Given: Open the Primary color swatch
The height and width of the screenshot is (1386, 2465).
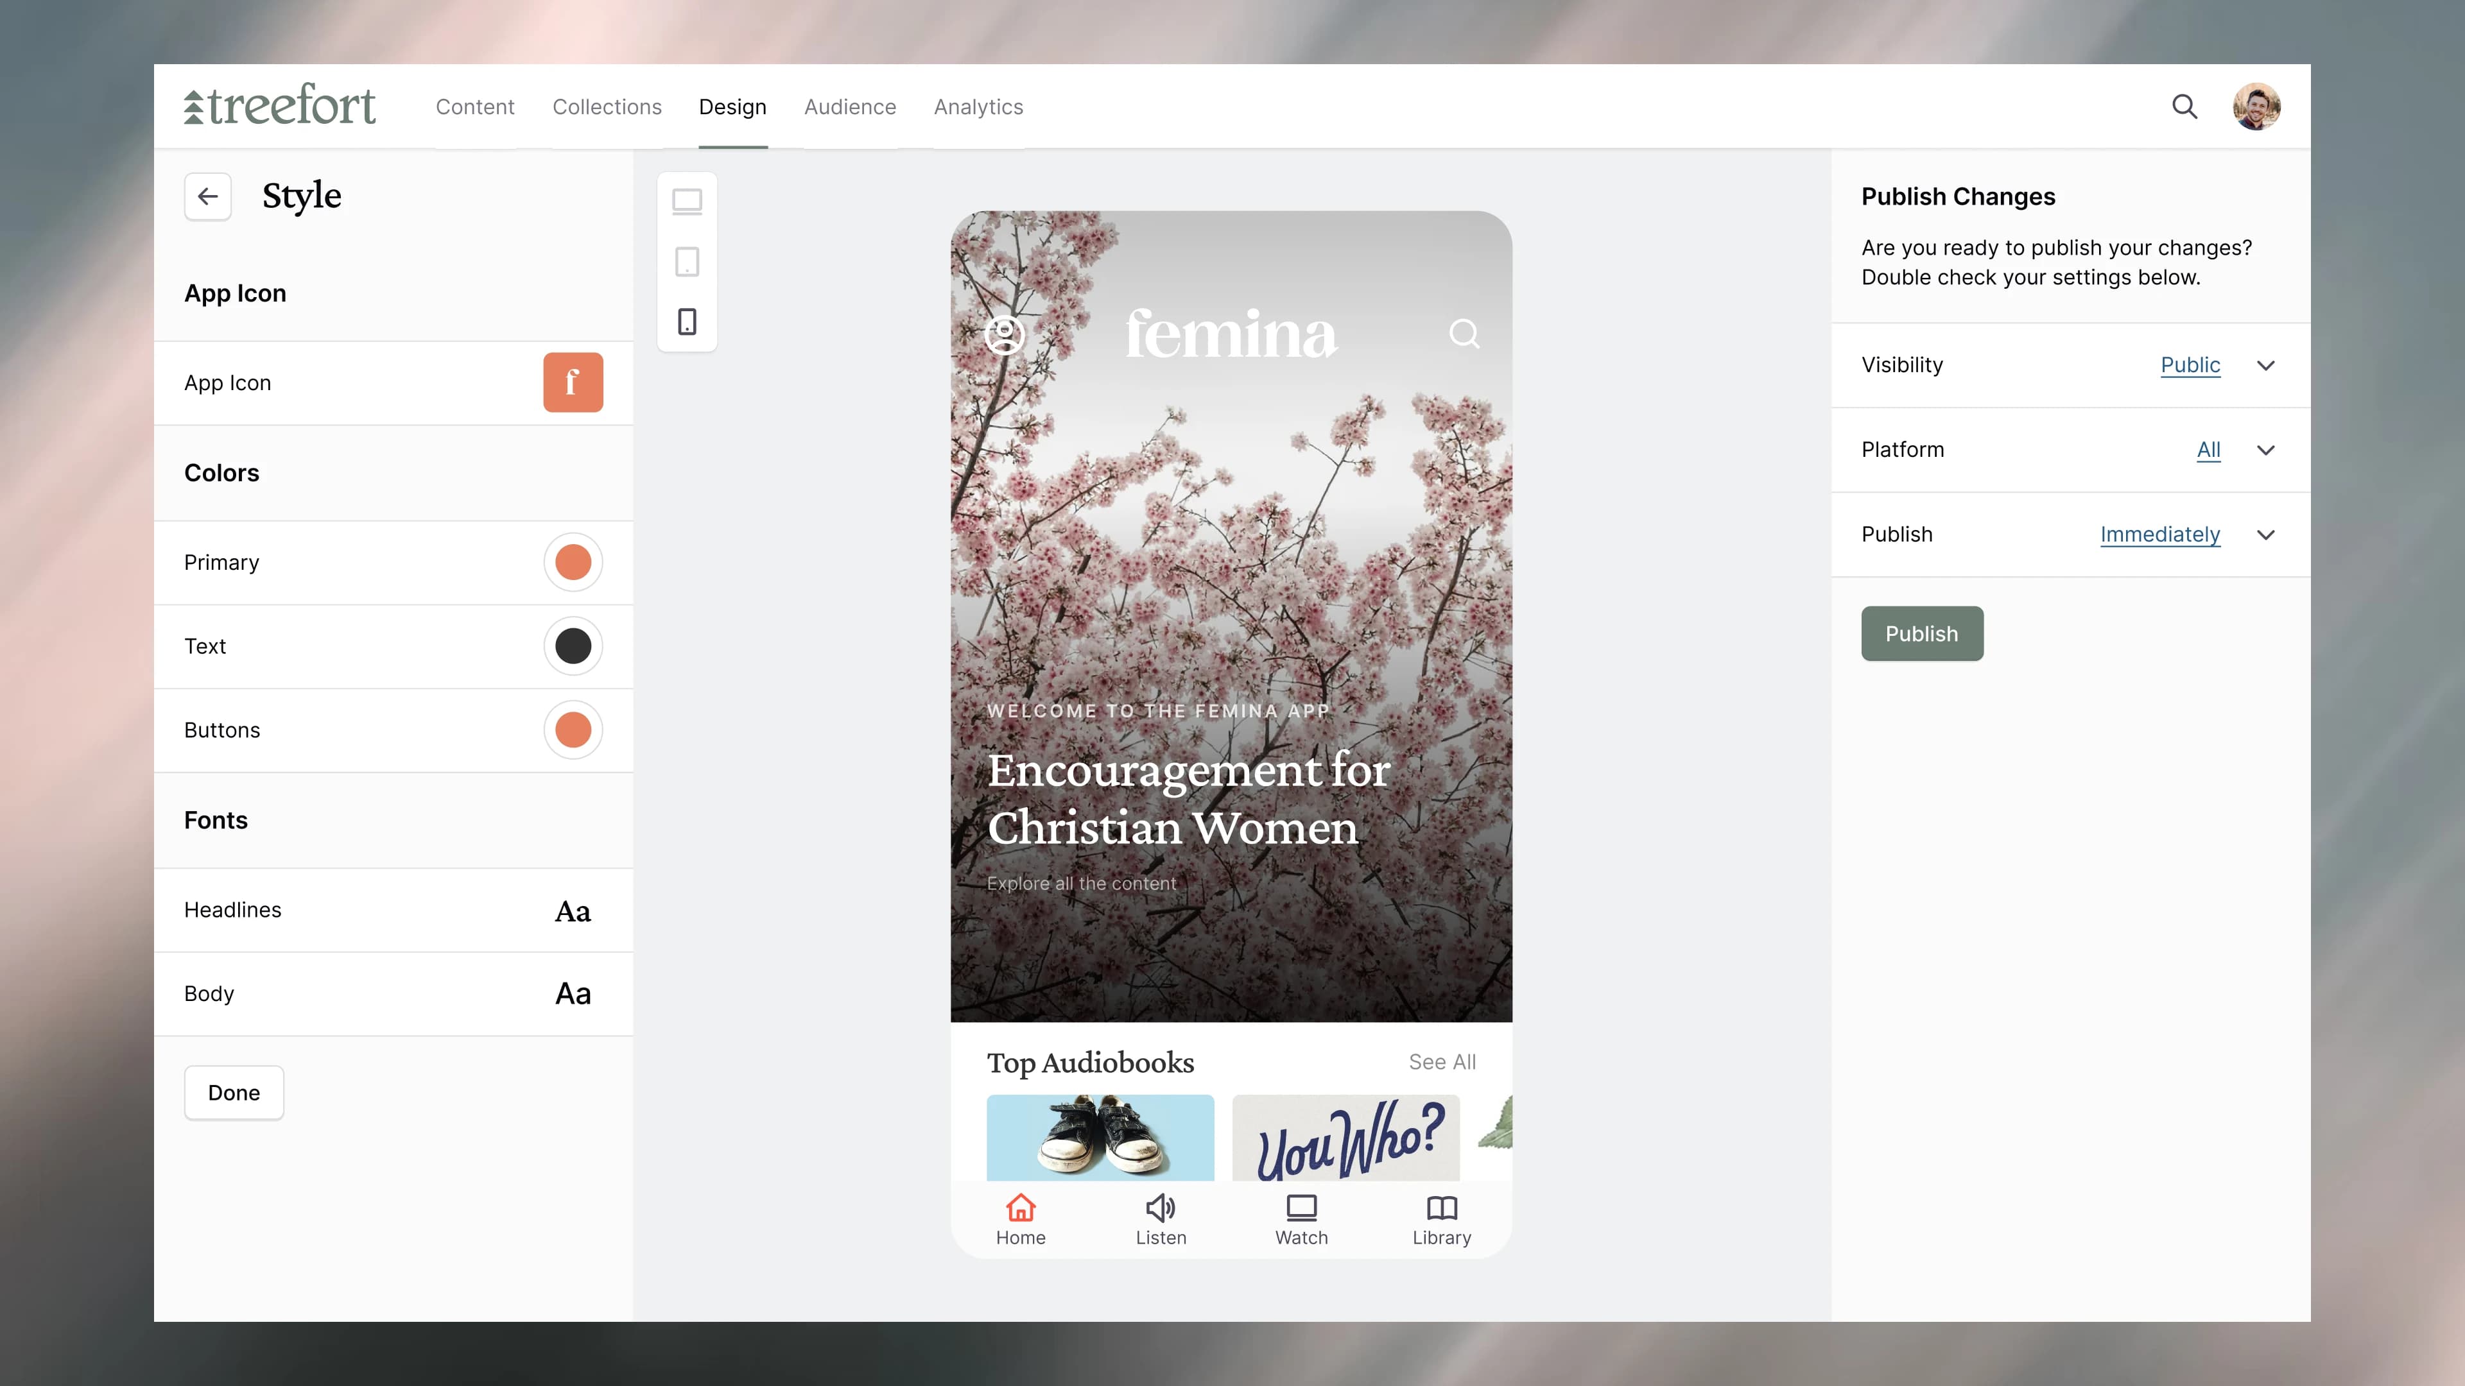Looking at the screenshot, I should (x=573, y=563).
